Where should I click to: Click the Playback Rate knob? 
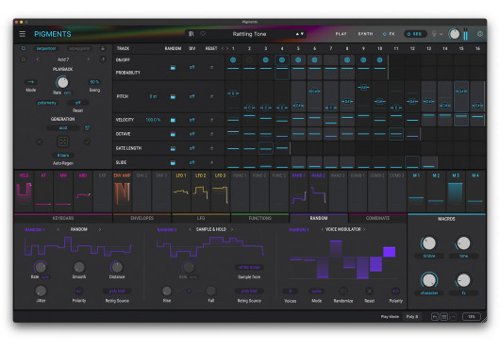62,82
